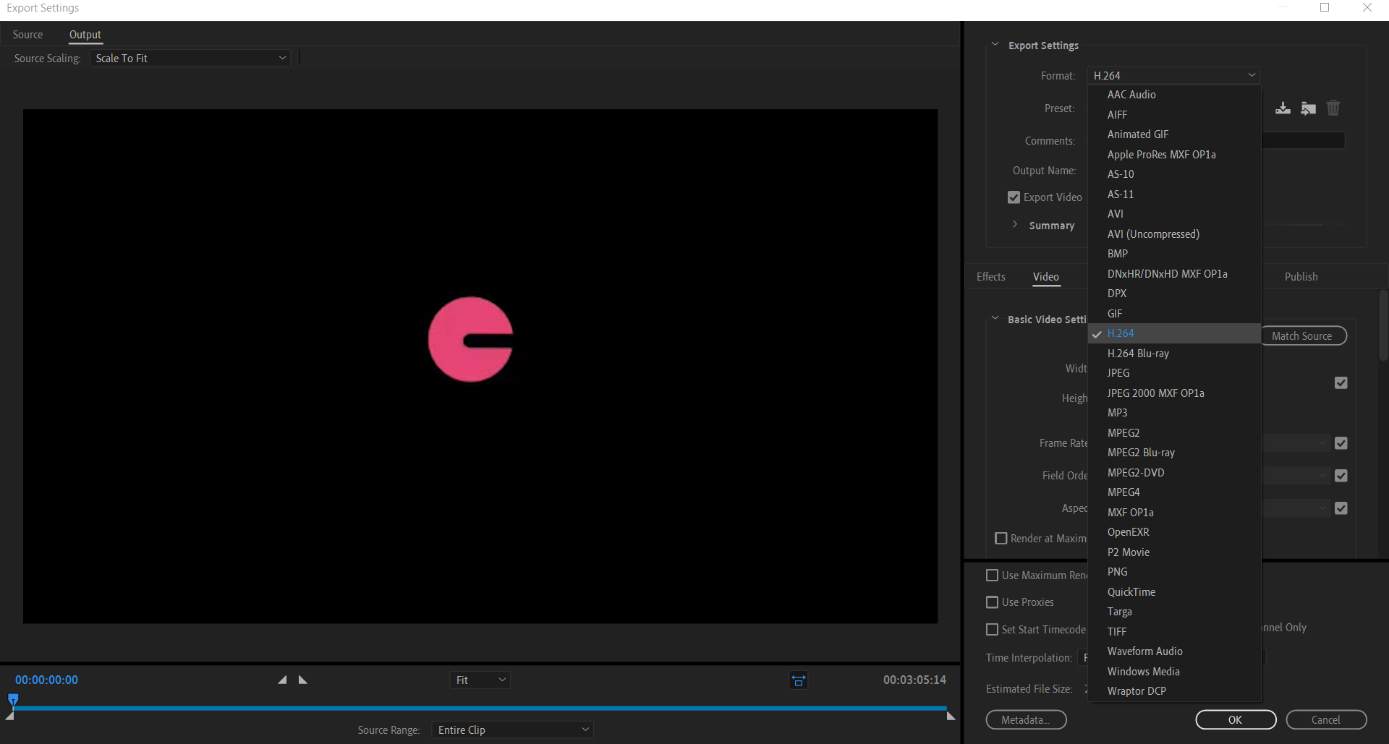Click the Set In Point marker icon
Viewport: 1389px width, 744px height.
click(x=282, y=680)
